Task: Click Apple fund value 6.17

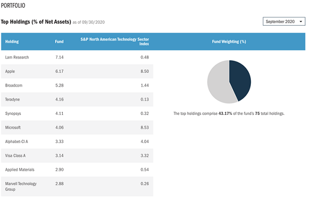Action: (x=59, y=71)
